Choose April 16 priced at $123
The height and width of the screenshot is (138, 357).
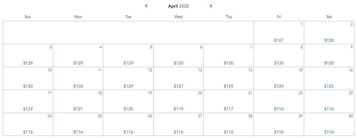pyautogui.click(x=329, y=86)
